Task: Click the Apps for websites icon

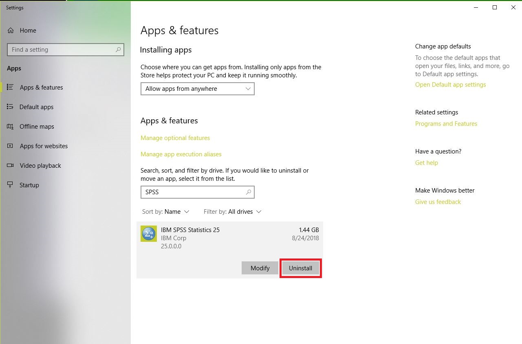Action: (x=11, y=146)
